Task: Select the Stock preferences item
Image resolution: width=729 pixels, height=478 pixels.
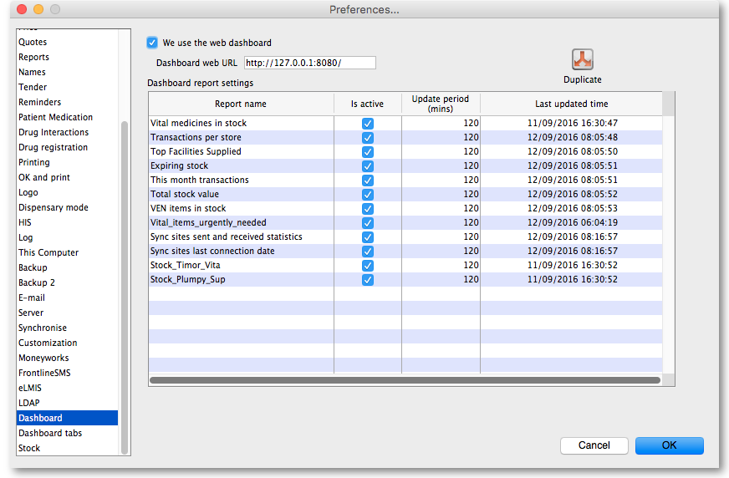Action: [29, 448]
